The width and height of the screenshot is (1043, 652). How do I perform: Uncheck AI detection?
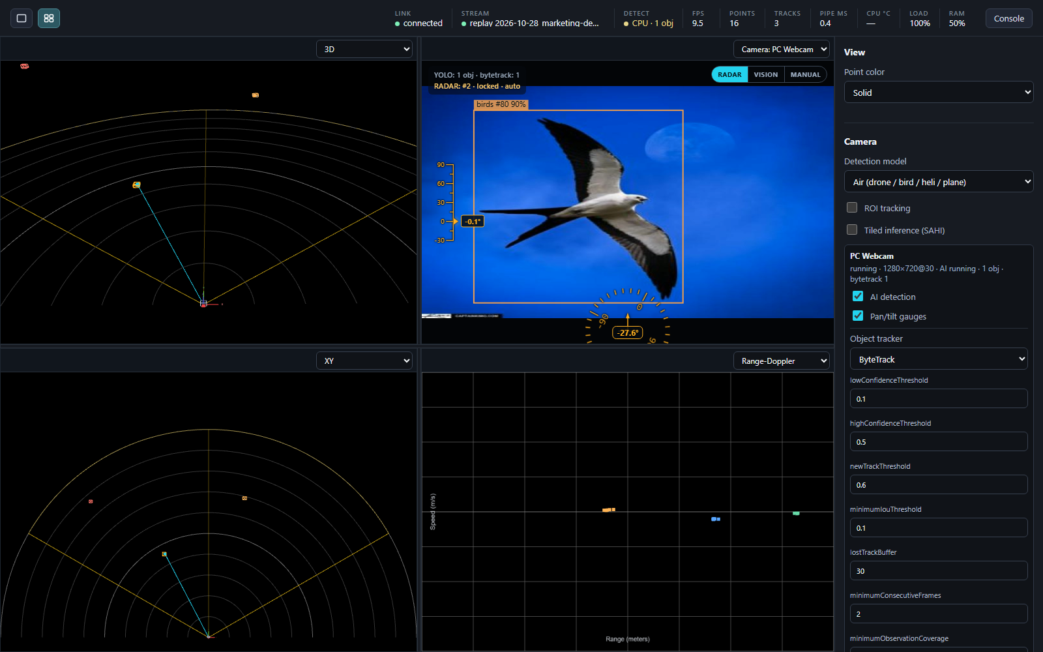pos(858,296)
